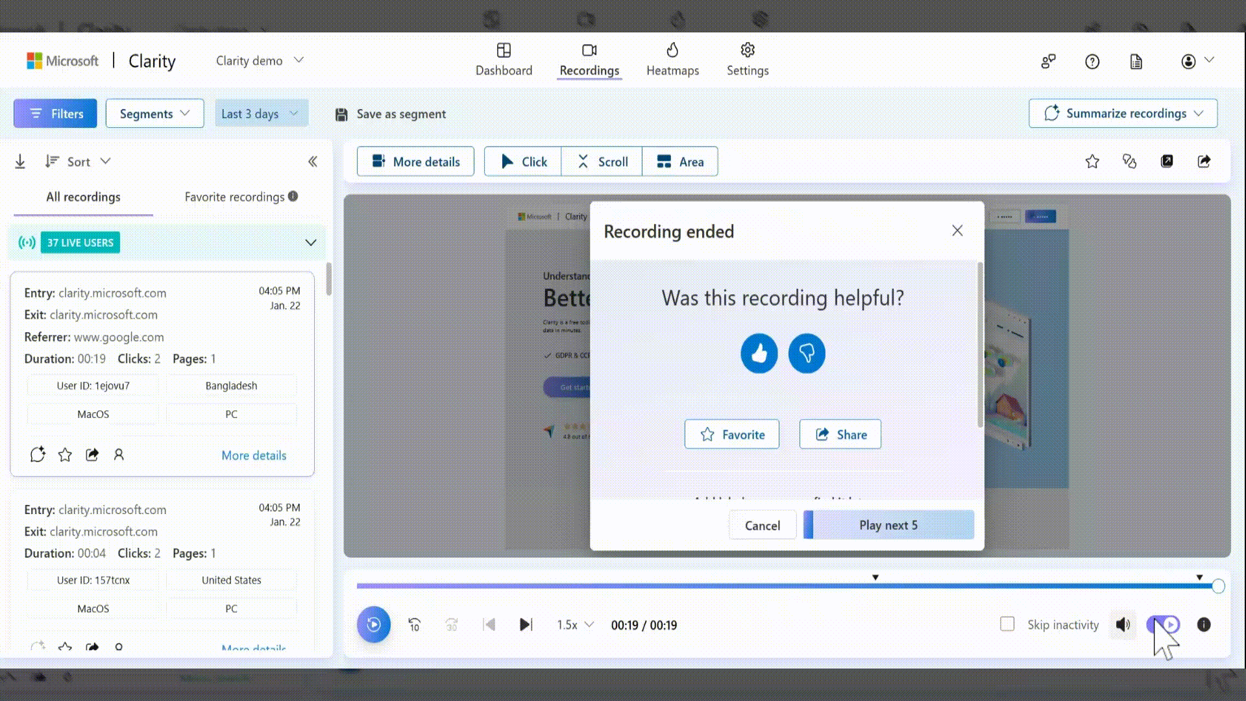
Task: Click the thumbs down icon to rate recording
Action: (x=807, y=352)
